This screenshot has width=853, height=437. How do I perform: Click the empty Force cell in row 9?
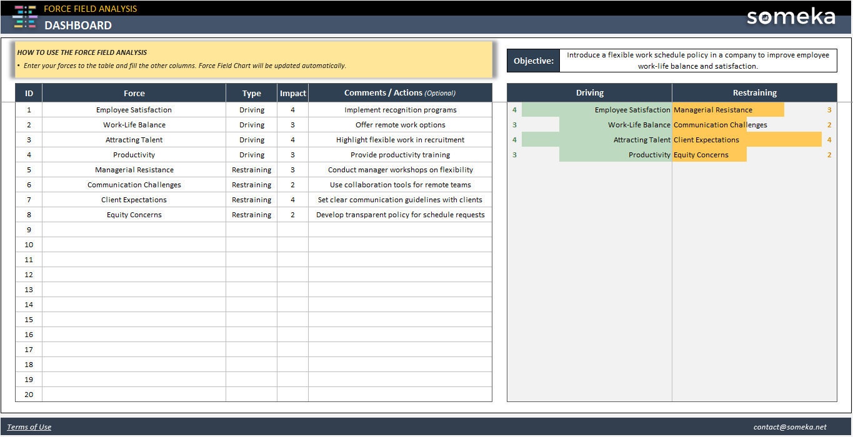tap(134, 229)
